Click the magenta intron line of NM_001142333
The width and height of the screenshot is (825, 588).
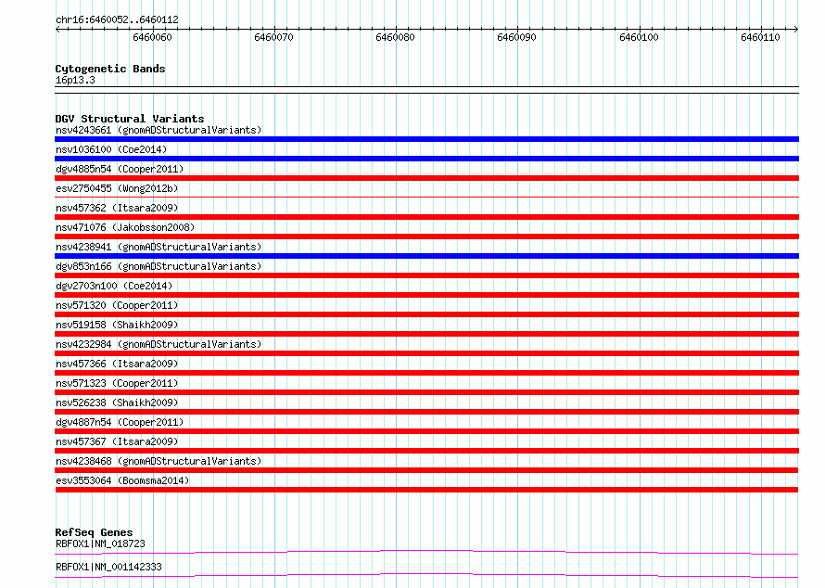click(x=426, y=575)
